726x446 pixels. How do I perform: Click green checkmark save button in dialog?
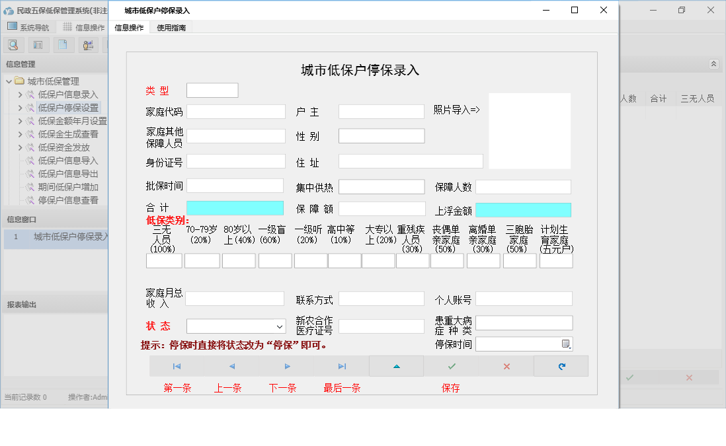451,366
